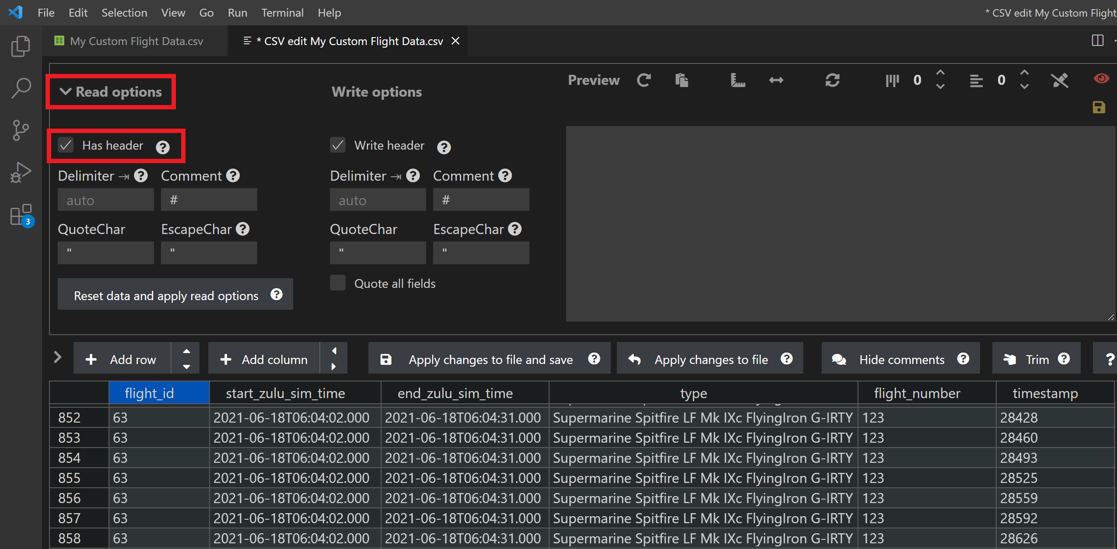Click the copy preview clipboard icon
The width and height of the screenshot is (1117, 549).
[x=681, y=80]
